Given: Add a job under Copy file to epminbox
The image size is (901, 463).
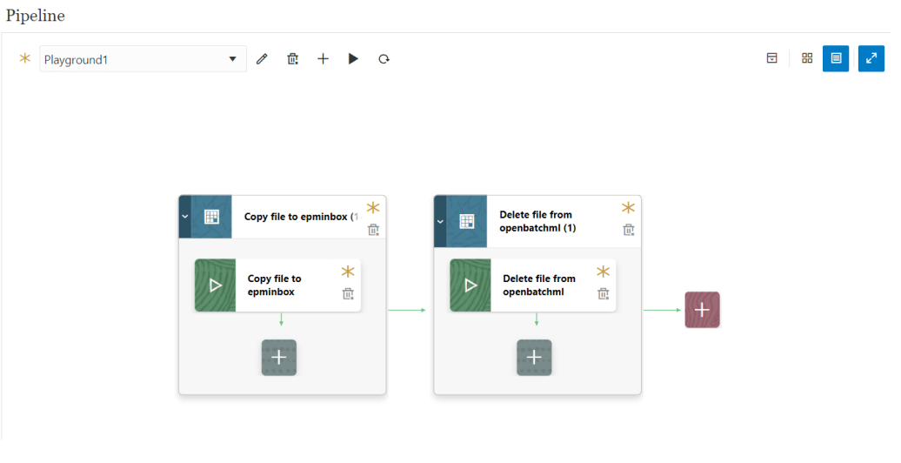Looking at the screenshot, I should point(279,358).
